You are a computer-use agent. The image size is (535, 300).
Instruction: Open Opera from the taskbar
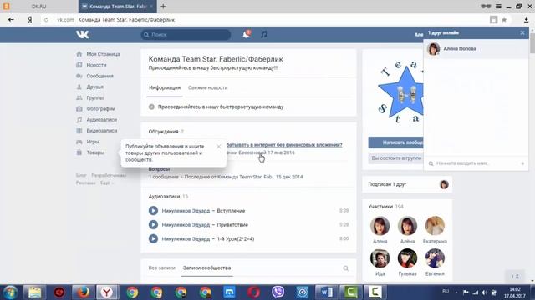tap(253, 292)
